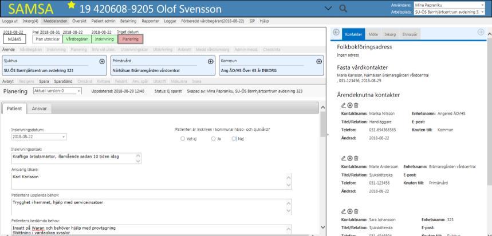Switch to the Möte side tab
This screenshot has width=492, height=236.
click(x=373, y=34)
